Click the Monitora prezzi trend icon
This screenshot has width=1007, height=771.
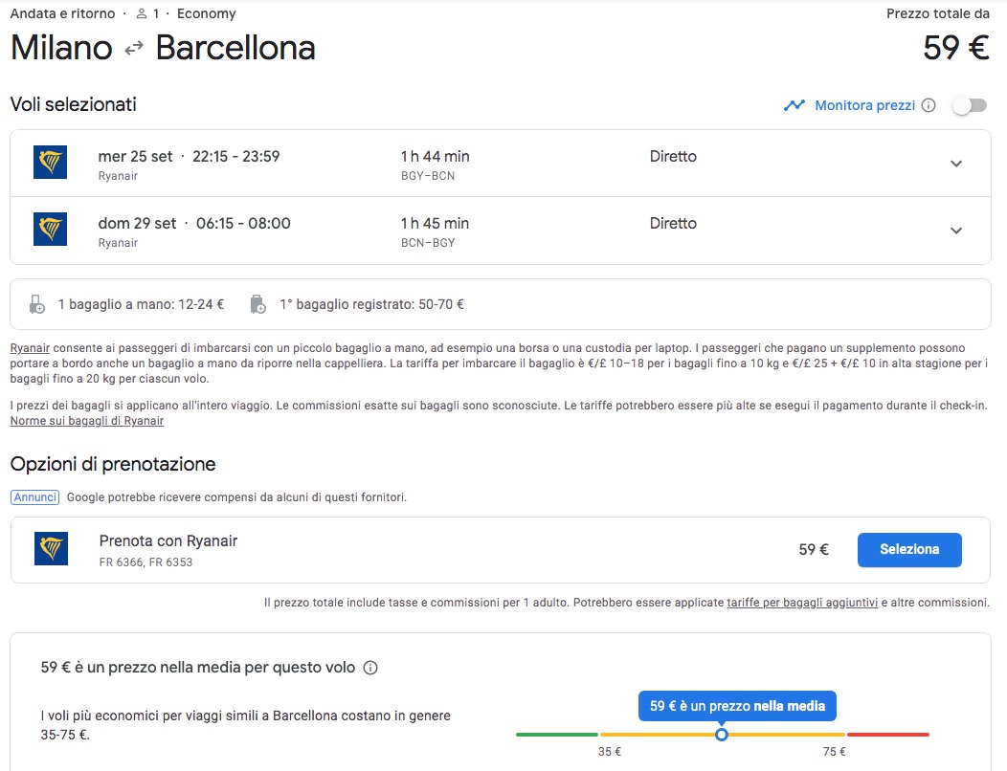tap(794, 105)
